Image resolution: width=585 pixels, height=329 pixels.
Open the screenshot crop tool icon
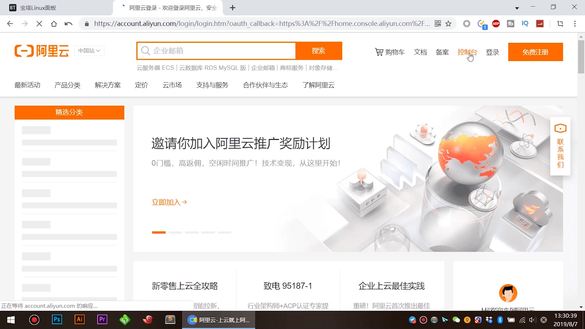click(560, 24)
